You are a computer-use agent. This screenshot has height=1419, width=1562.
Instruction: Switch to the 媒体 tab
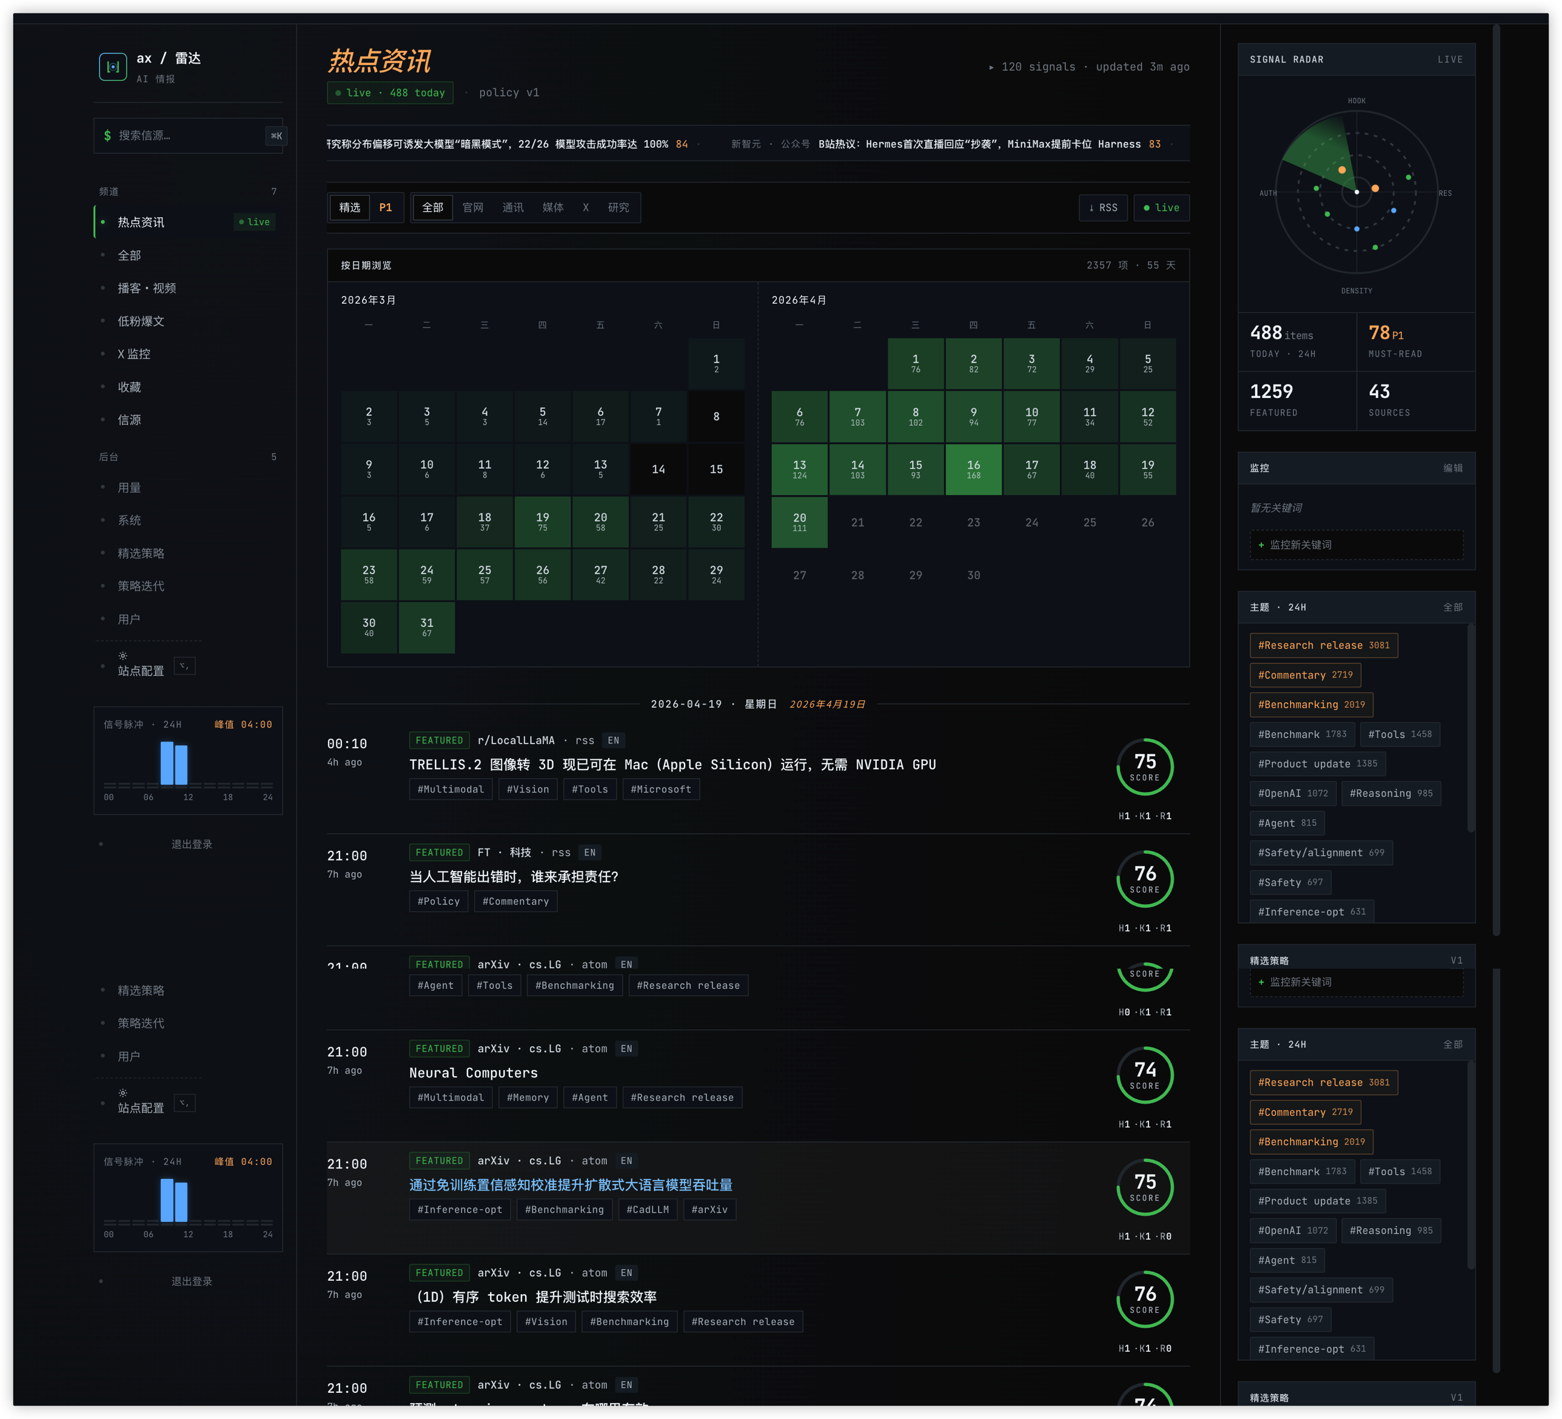[x=552, y=208]
